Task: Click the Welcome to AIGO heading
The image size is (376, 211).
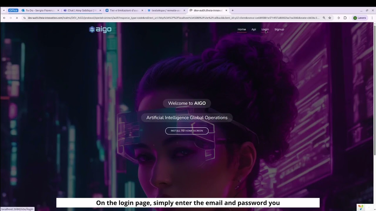Action: pos(187,103)
